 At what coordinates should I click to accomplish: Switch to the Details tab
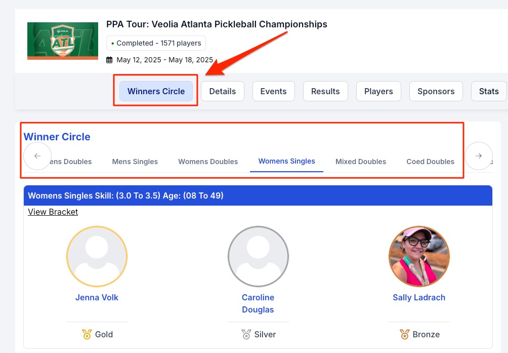(x=223, y=91)
